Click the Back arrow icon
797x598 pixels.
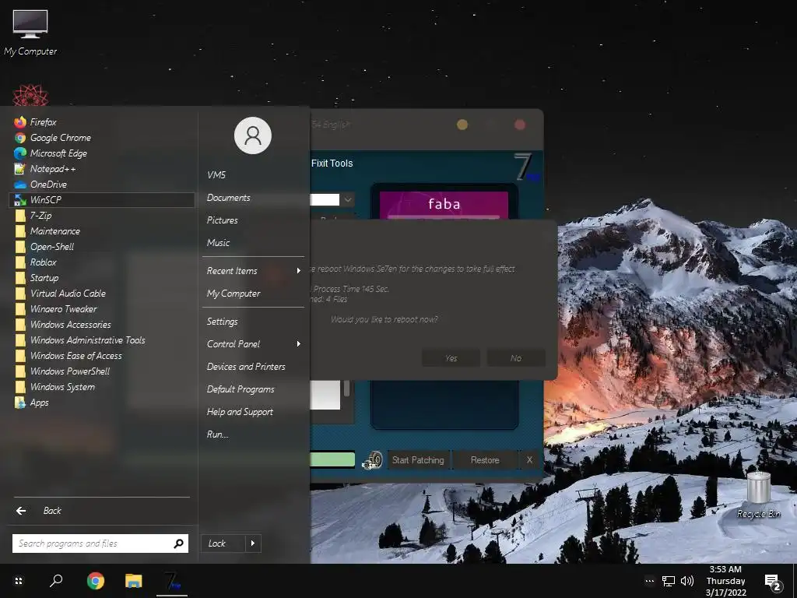[x=21, y=511]
